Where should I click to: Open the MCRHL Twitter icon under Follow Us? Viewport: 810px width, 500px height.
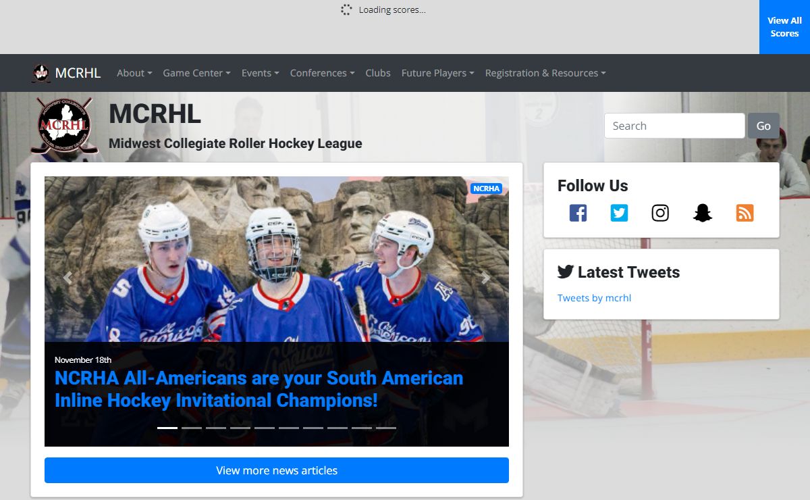click(619, 213)
